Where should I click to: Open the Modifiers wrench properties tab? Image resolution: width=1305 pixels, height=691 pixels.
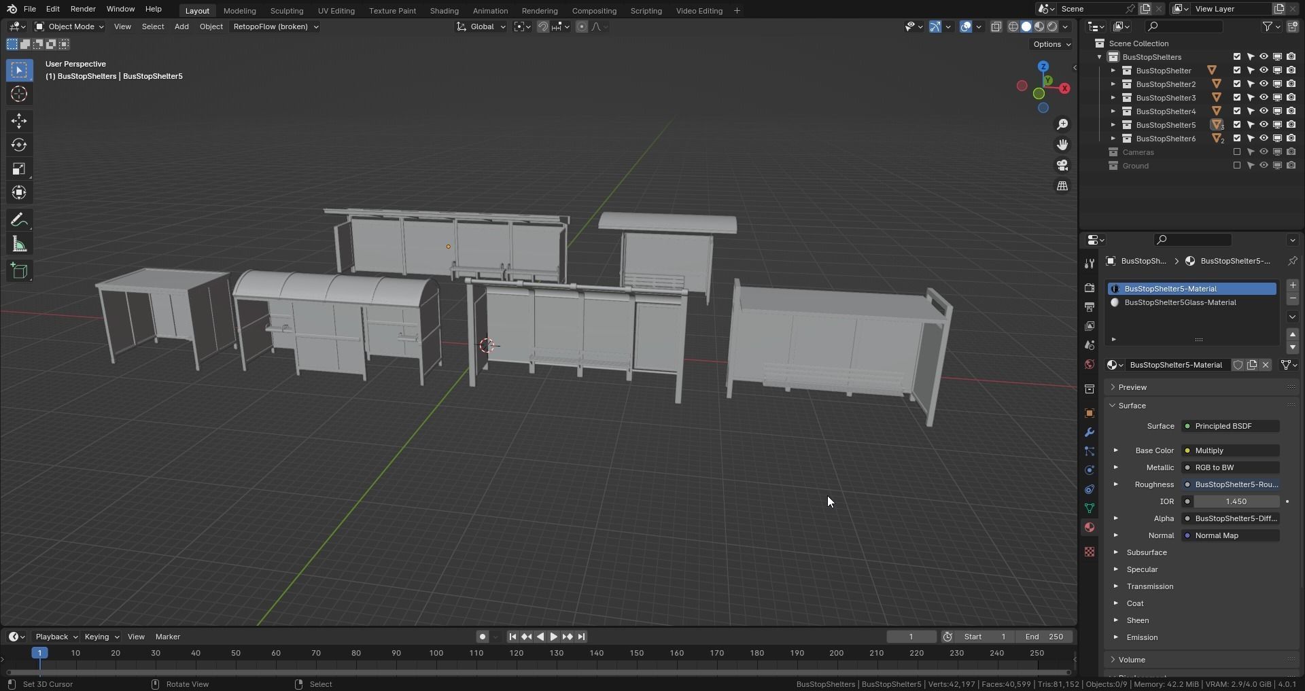[x=1090, y=432]
